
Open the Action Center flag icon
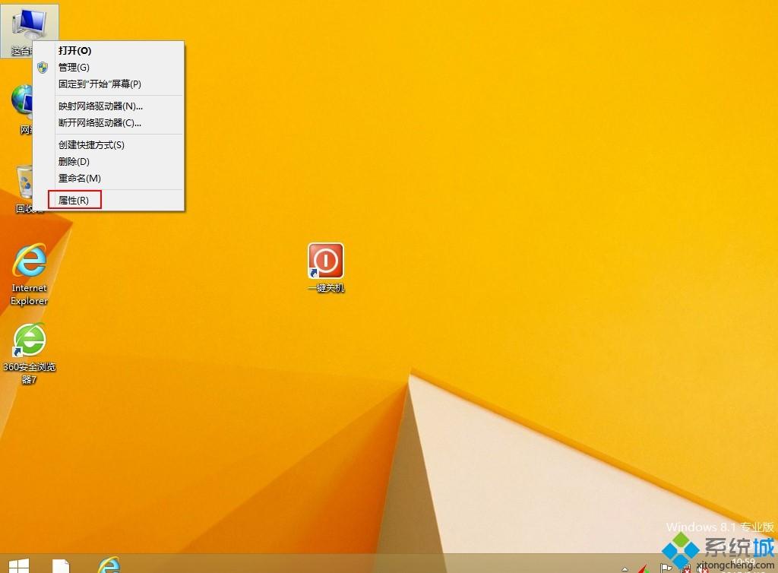pos(666,568)
